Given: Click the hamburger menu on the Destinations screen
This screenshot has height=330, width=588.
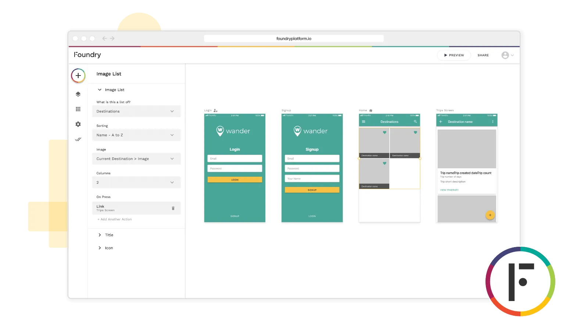Looking at the screenshot, I should coord(363,121).
